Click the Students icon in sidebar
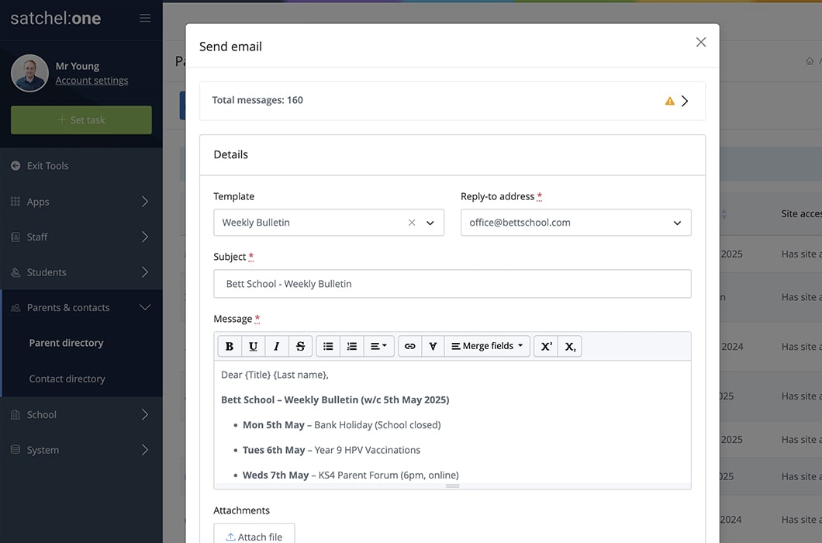The height and width of the screenshot is (543, 822). click(16, 272)
